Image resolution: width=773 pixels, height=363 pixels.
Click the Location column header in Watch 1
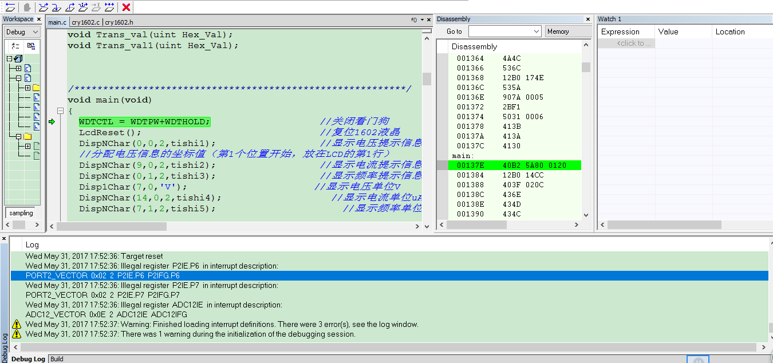coord(743,32)
